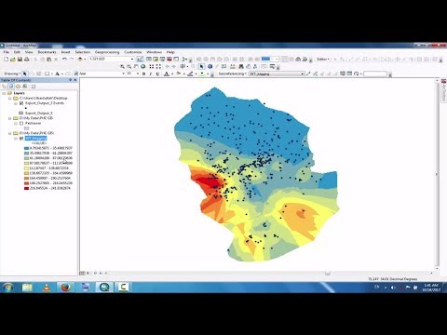Switch TOC to List By Drawing Order

(5, 87)
